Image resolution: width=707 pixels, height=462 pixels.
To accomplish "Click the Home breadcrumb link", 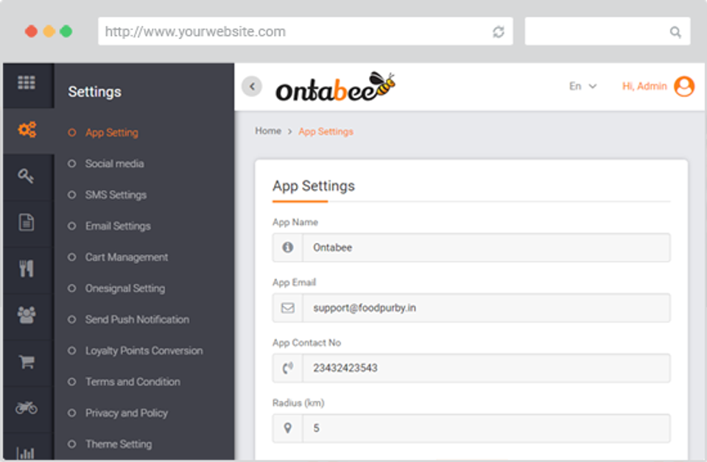I will (x=268, y=131).
